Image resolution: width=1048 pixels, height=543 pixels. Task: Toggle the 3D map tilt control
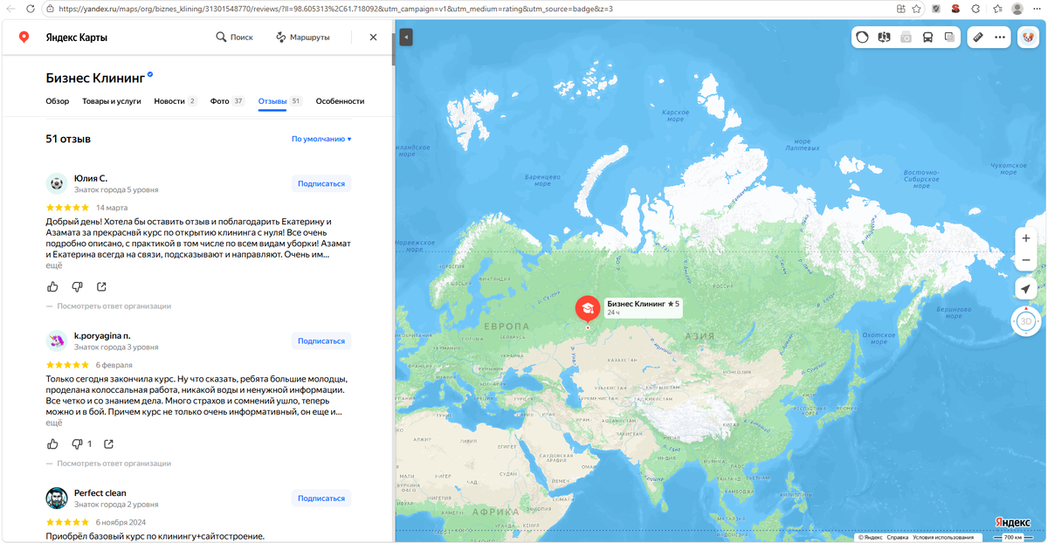click(1026, 321)
